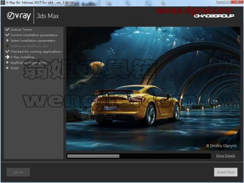Click the checkmark beside License Terms
244x183 pixels.
point(7,30)
